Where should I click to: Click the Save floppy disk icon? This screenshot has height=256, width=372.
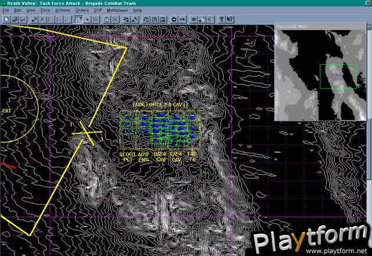click(23, 19)
